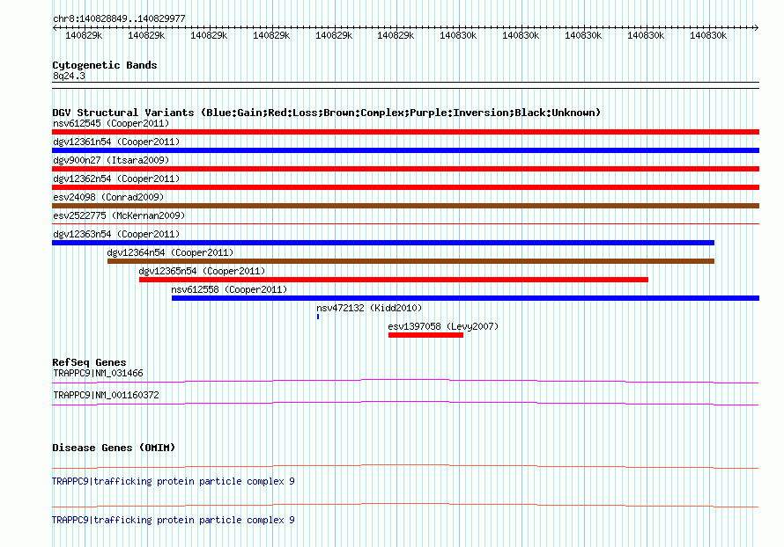Image resolution: width=784 pixels, height=547 pixels.
Task: Open TRAPPC9|NM_001160372 transcript label
Action: pos(106,395)
